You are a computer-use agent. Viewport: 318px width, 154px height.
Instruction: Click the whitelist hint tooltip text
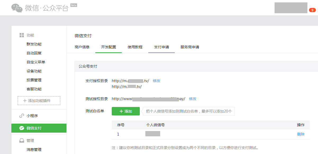[189, 111]
